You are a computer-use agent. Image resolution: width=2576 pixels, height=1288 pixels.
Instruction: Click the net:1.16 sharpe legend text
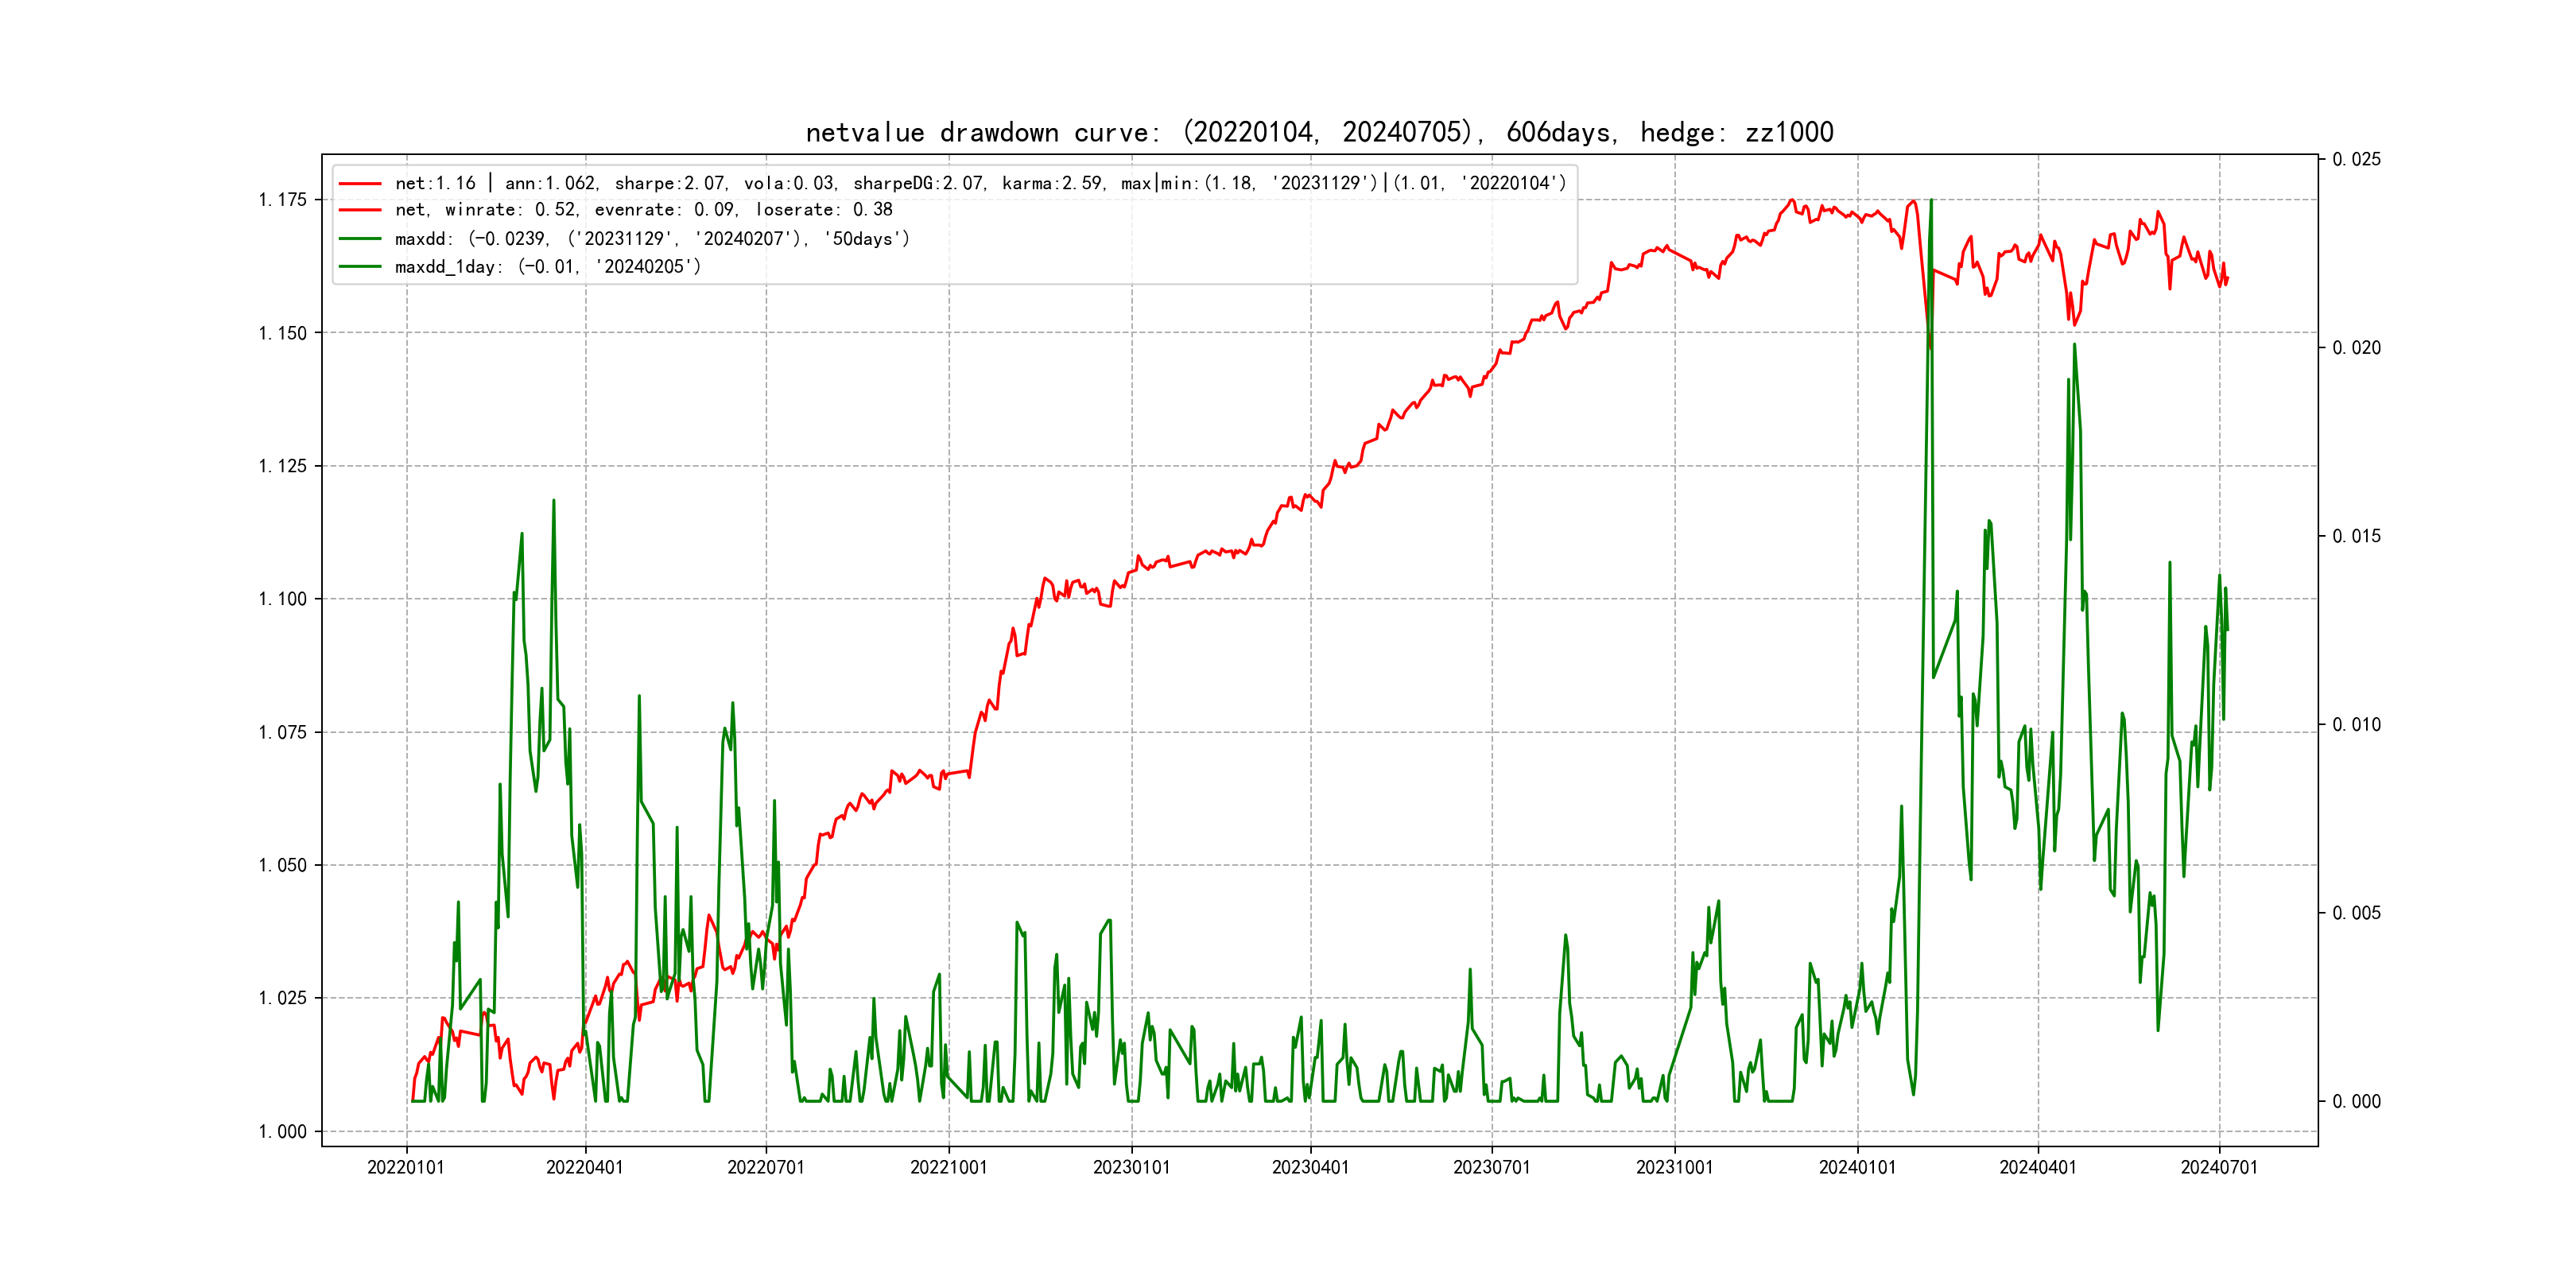pyautogui.click(x=980, y=183)
